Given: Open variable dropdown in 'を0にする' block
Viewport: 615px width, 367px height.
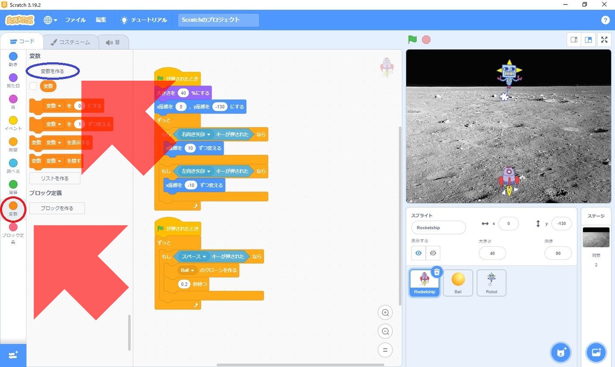Looking at the screenshot, I should 54,106.
